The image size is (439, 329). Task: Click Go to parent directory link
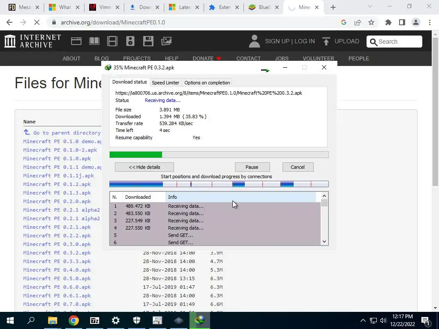67,133
